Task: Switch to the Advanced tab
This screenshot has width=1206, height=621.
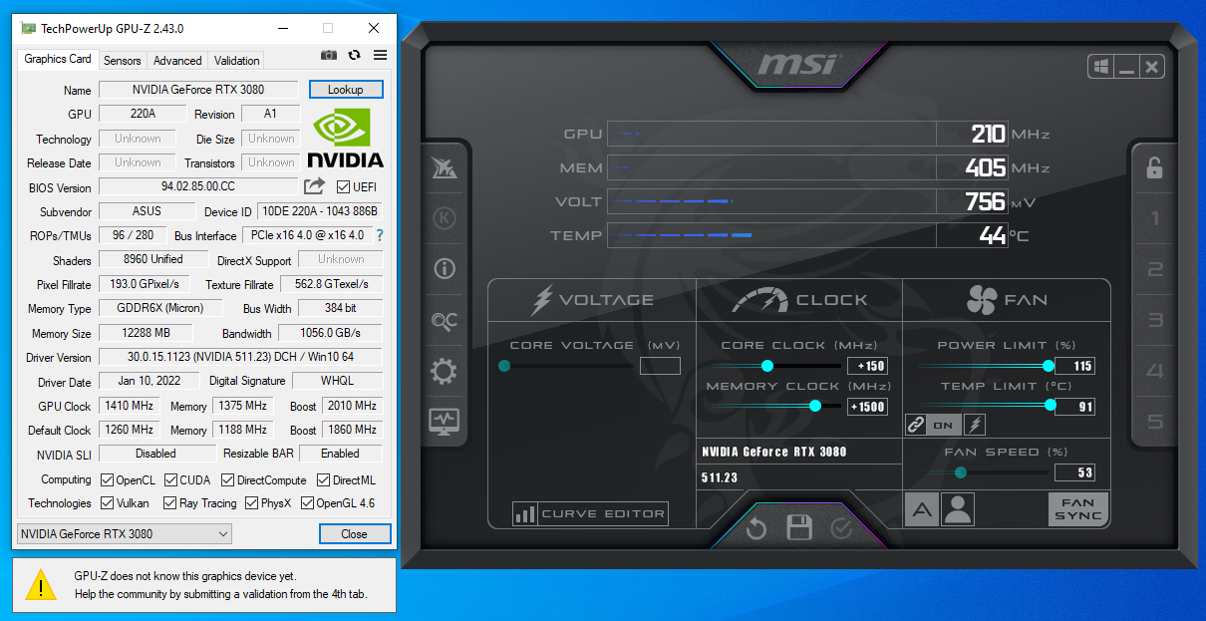Action: [x=177, y=61]
